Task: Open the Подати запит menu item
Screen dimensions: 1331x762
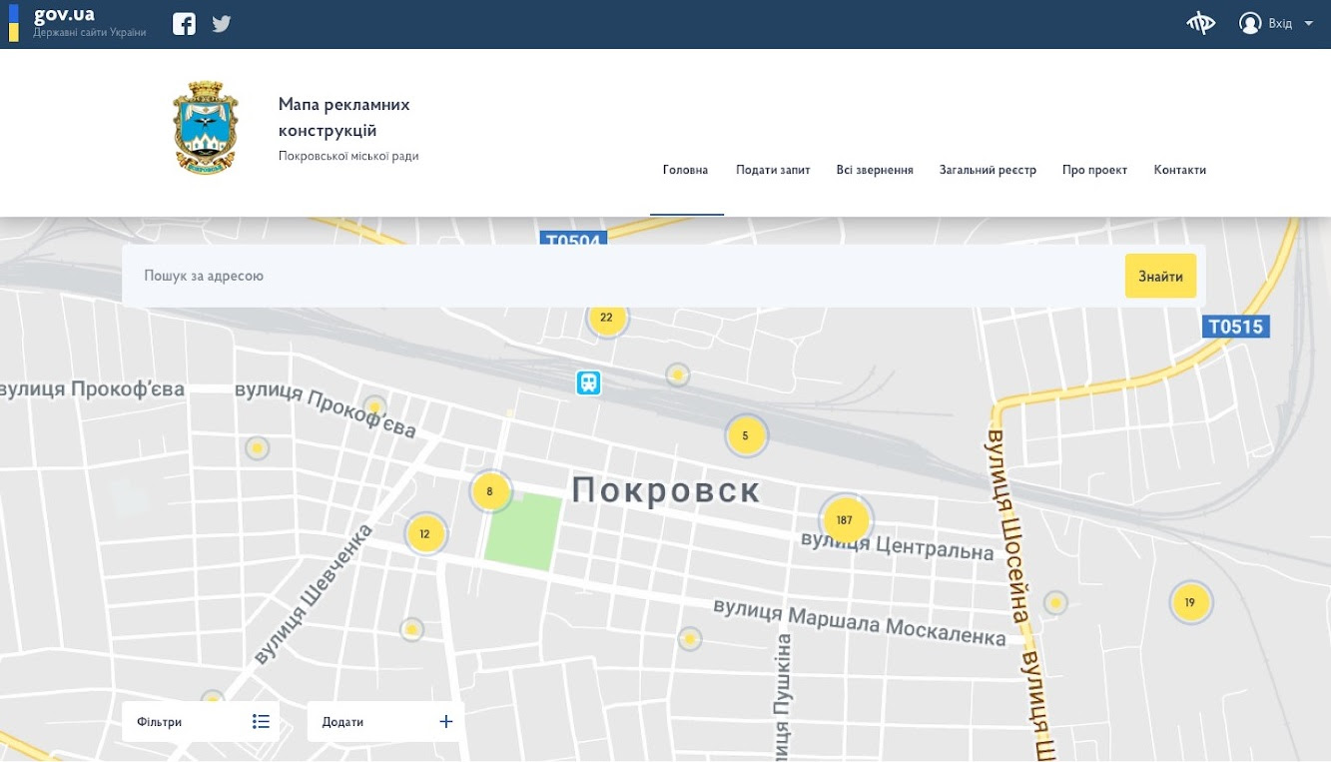Action: coord(773,170)
